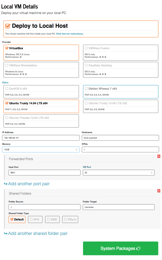Adjust the VM Port stepper arrows
162x260 pixels.
[x=152, y=173]
